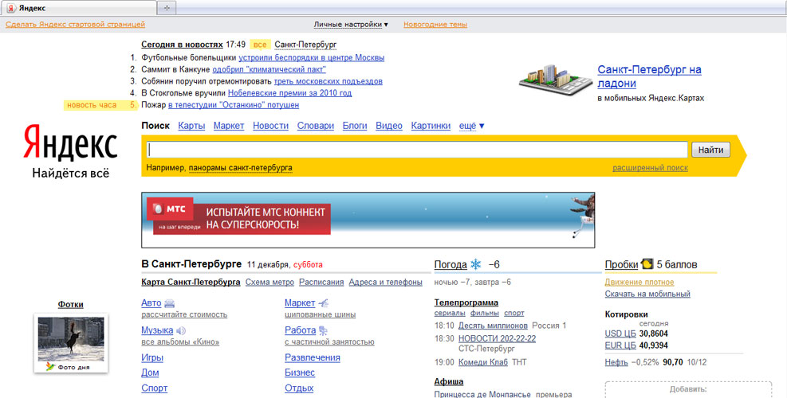
Task: Click the bird icon beside Фото дня
Action: [49, 366]
